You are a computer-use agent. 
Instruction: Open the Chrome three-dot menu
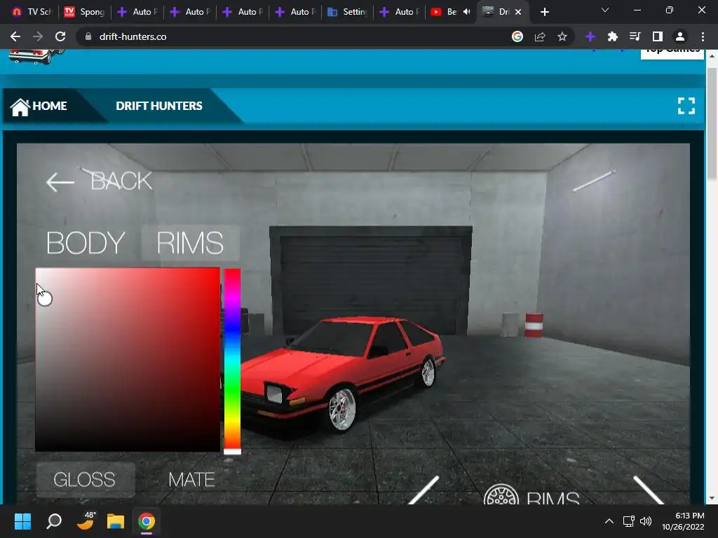[703, 36]
